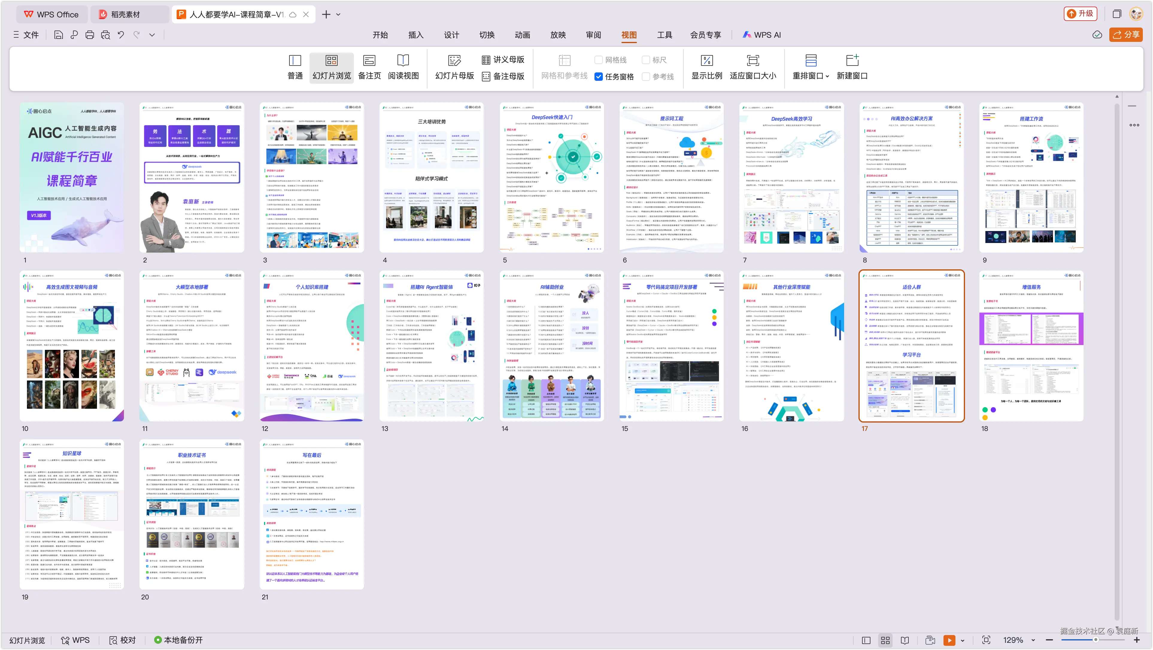This screenshot has height=650, width=1153.
Task: Open 备注页 notes page view
Action: coord(369,67)
